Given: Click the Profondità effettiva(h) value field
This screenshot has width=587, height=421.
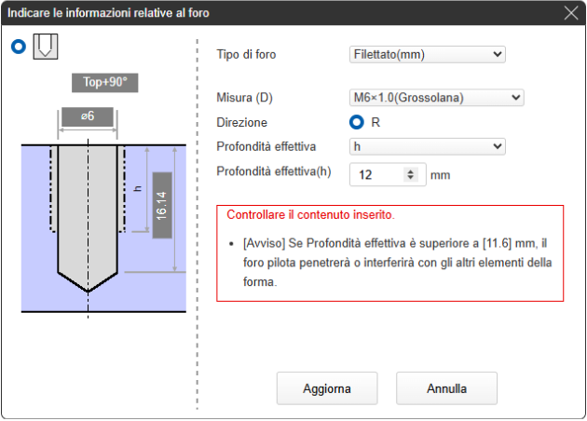Looking at the screenshot, I should coord(377,174).
